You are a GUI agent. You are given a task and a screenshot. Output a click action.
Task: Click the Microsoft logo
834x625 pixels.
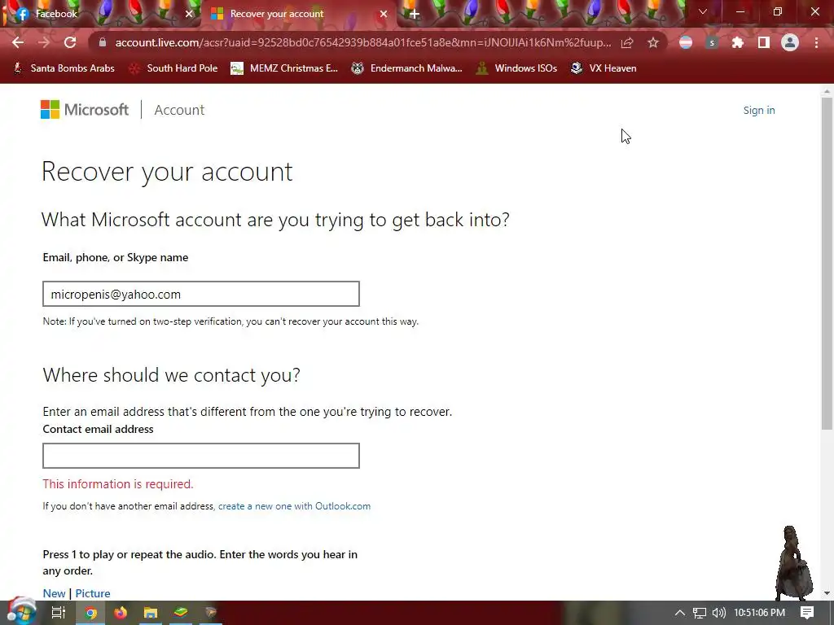point(85,110)
